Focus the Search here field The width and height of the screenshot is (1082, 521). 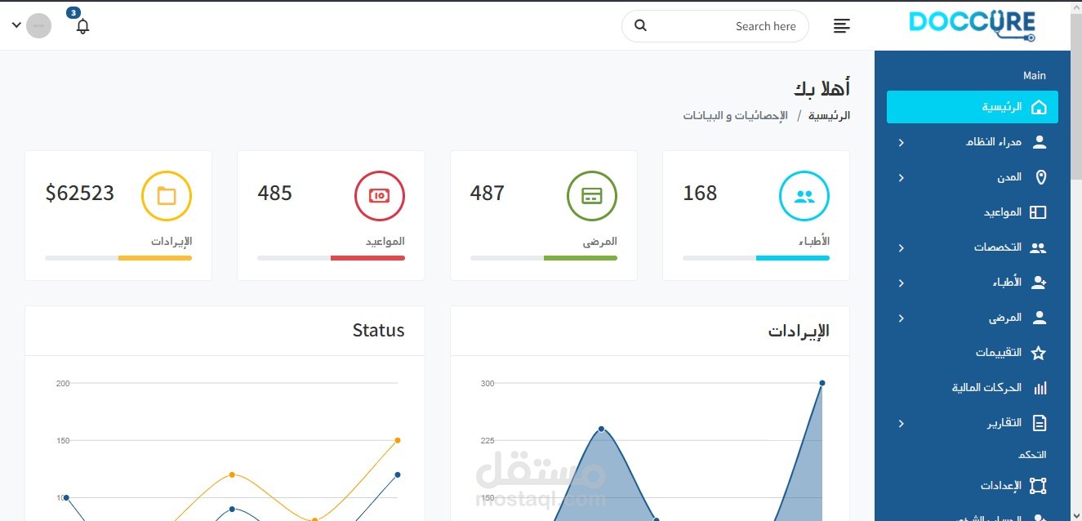715,26
